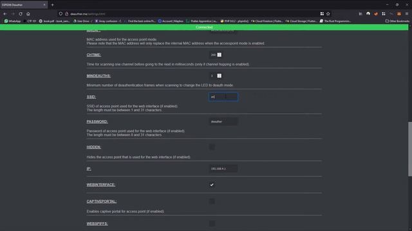Adjust the MINDEAUTHS value stepper

point(219,76)
